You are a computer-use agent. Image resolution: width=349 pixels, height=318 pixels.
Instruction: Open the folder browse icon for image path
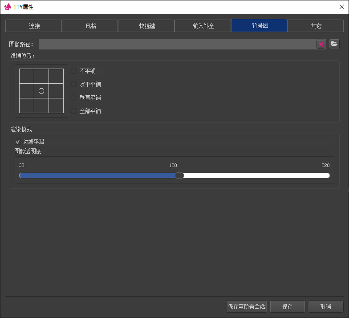(334, 44)
